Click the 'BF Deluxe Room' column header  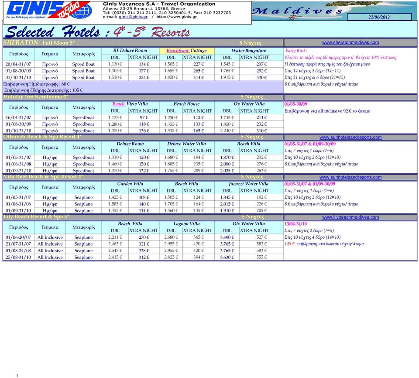point(130,51)
